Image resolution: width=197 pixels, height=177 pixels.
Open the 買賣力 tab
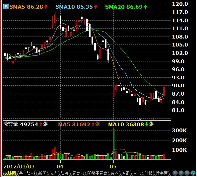pyautogui.click(x=78, y=173)
